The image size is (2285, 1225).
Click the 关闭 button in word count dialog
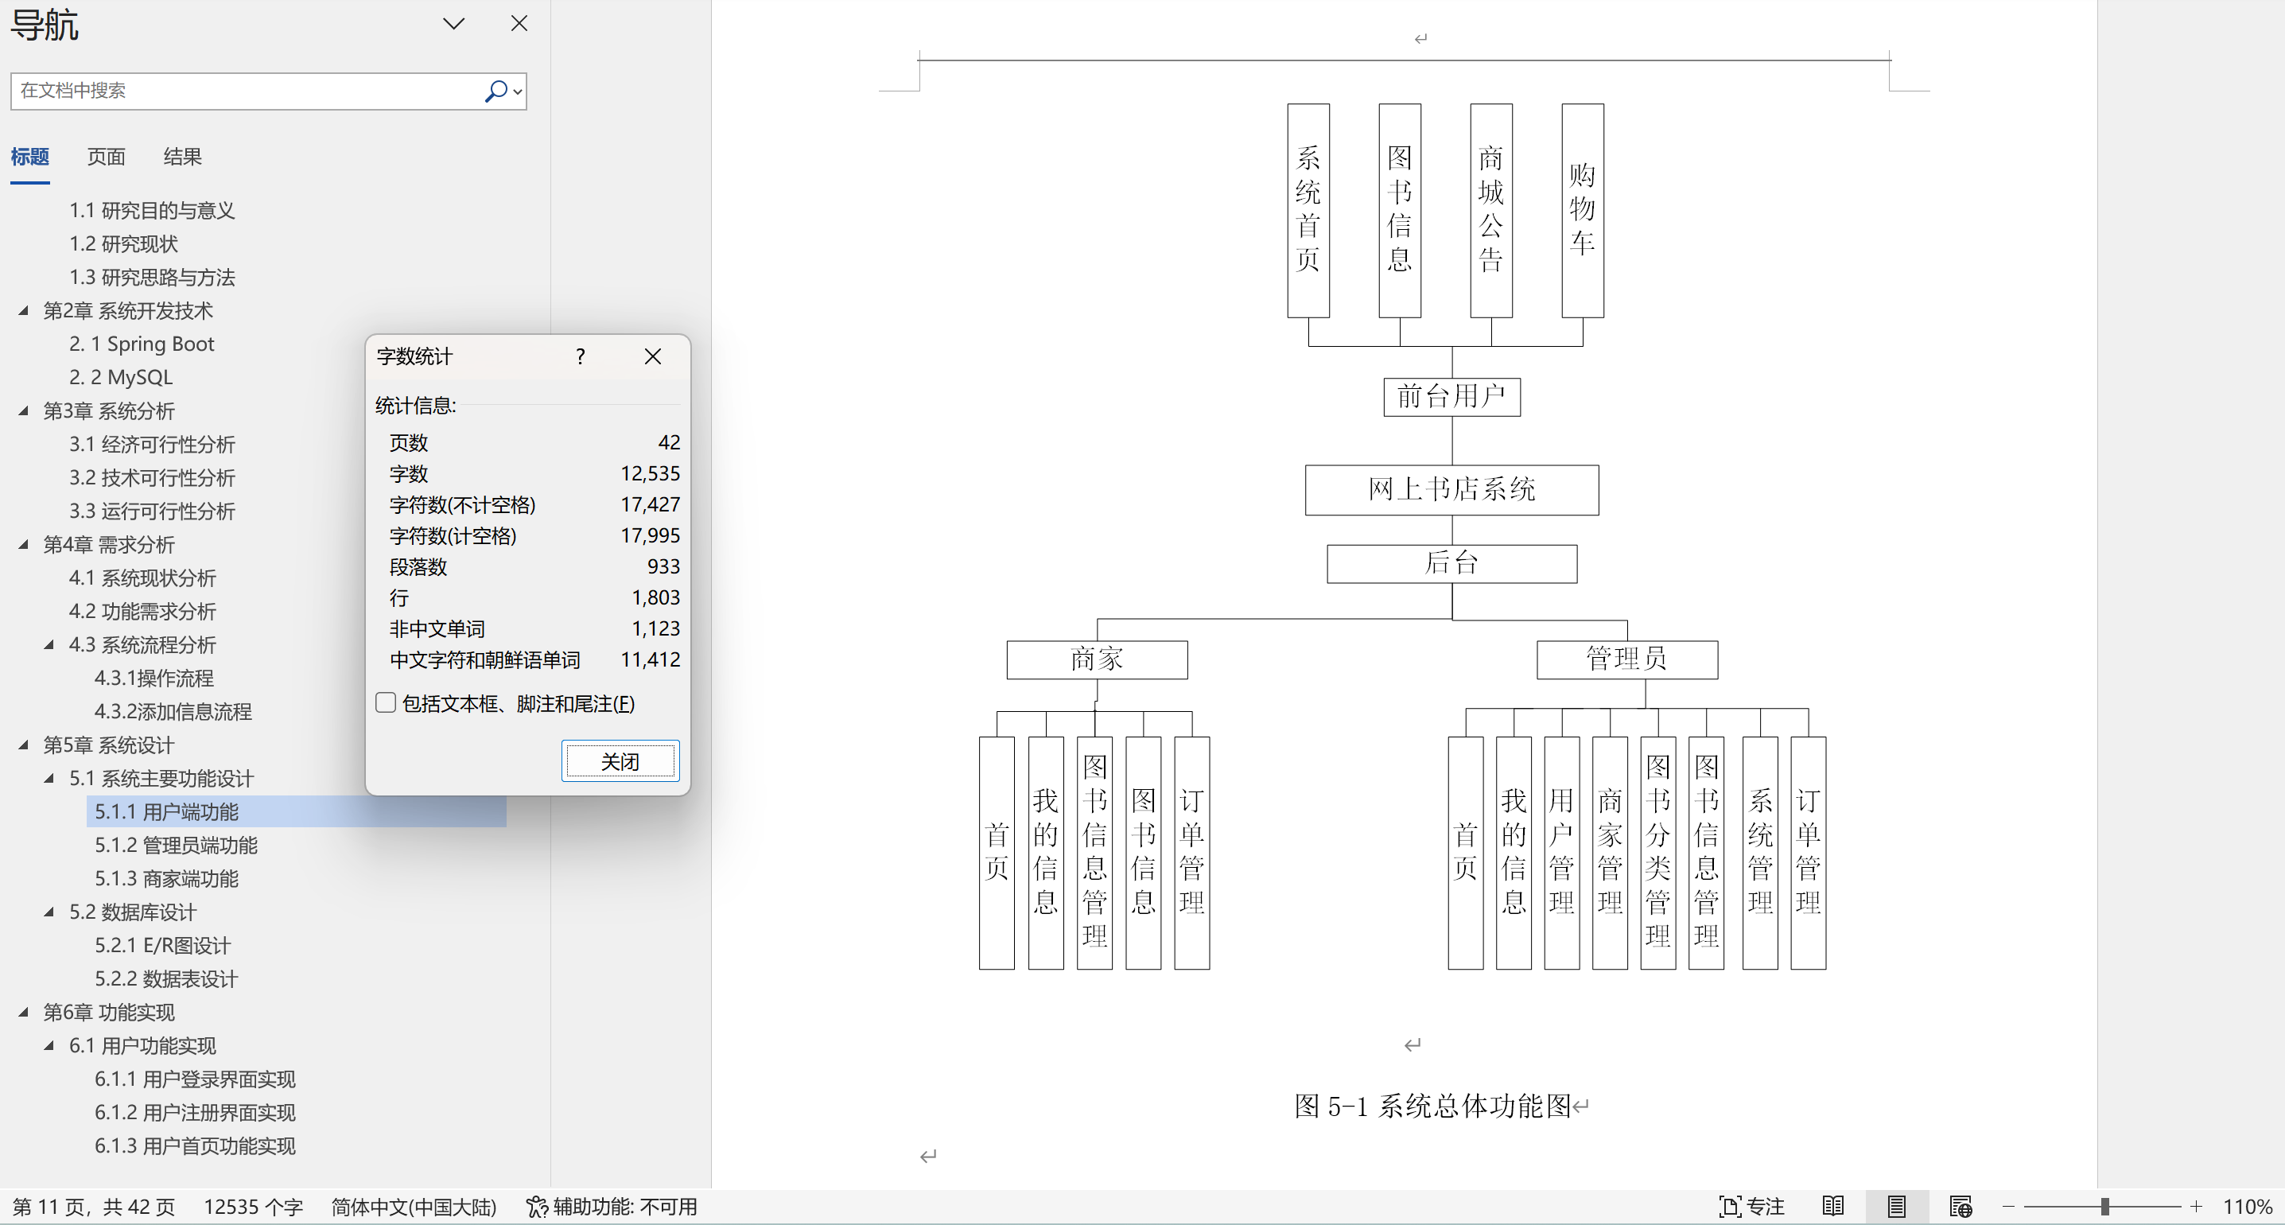620,762
